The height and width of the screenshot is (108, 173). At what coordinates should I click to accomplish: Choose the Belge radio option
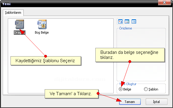pyautogui.click(x=121, y=89)
